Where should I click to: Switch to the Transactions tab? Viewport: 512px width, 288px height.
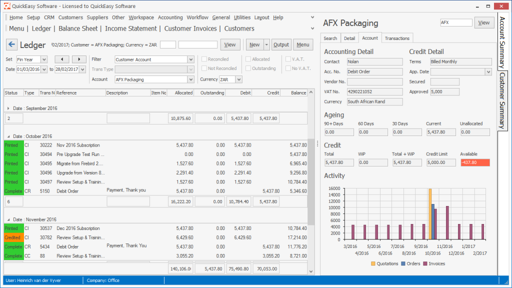396,38
